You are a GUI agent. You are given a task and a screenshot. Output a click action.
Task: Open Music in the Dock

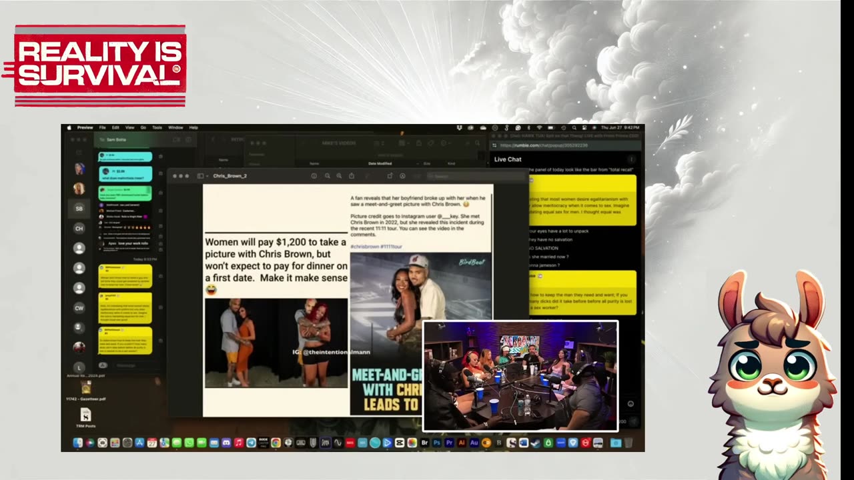pyautogui.click(x=238, y=443)
